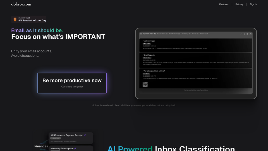268x151 pixels.
Task: Switch to the Finances tab in preview
Action: 204,34
